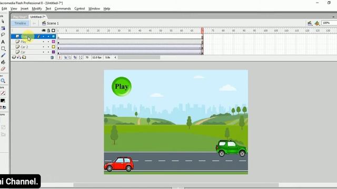Click the Car layer purple outline swatch
337x189 pixels.
pyautogui.click(x=54, y=52)
